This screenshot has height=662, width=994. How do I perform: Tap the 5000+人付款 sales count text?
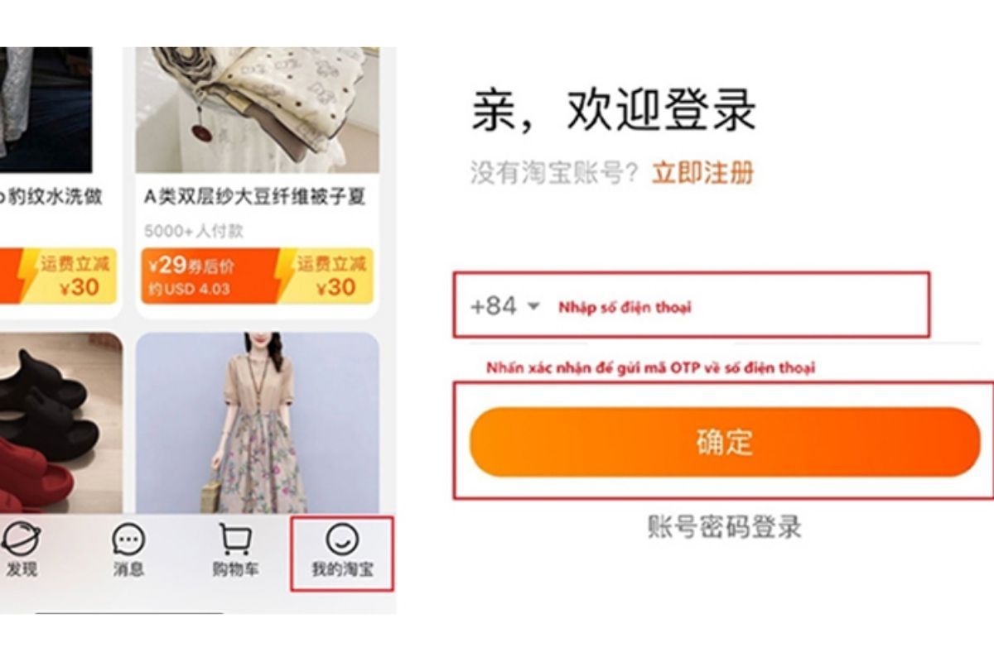[194, 231]
